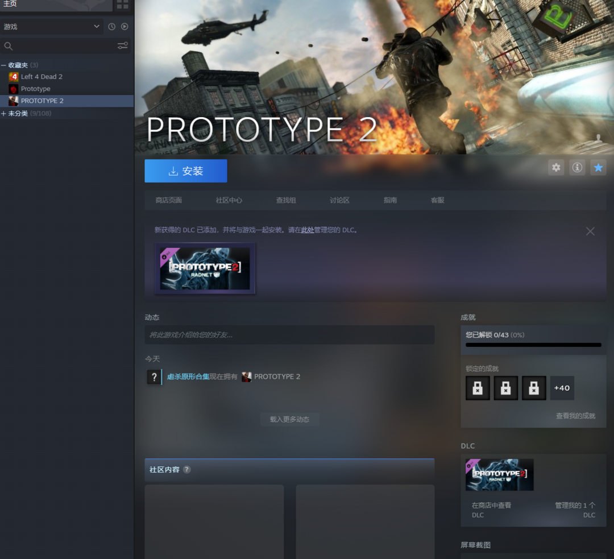Dismiss the DLC notification with X
614x559 pixels.
[590, 231]
